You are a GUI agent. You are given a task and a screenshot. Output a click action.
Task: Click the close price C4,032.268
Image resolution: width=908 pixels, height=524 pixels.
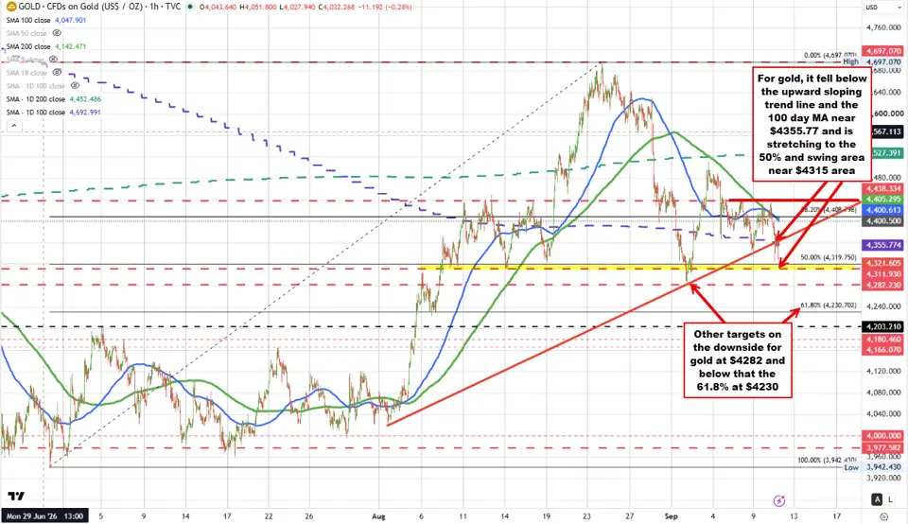tap(337, 7)
